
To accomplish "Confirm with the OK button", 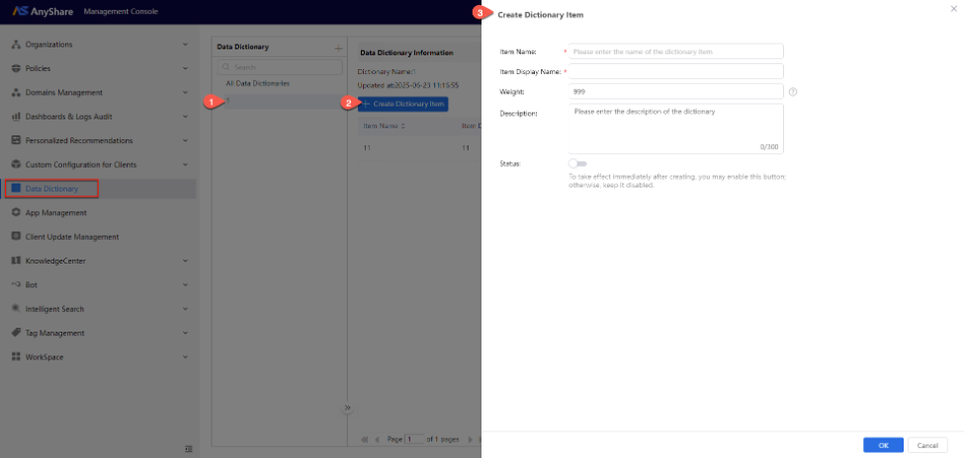I will click(x=883, y=445).
